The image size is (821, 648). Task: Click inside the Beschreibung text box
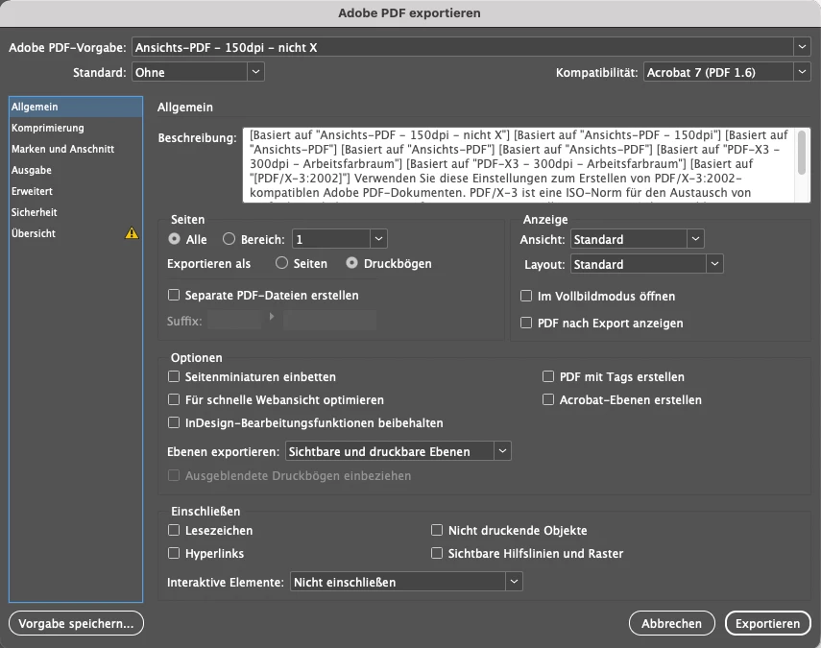[519, 164]
